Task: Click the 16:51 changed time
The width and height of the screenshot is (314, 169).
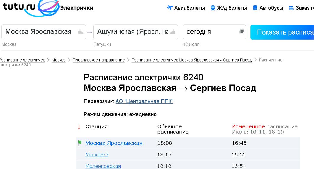Action: click(238, 155)
